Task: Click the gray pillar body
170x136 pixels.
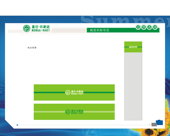Action: pos(133,86)
